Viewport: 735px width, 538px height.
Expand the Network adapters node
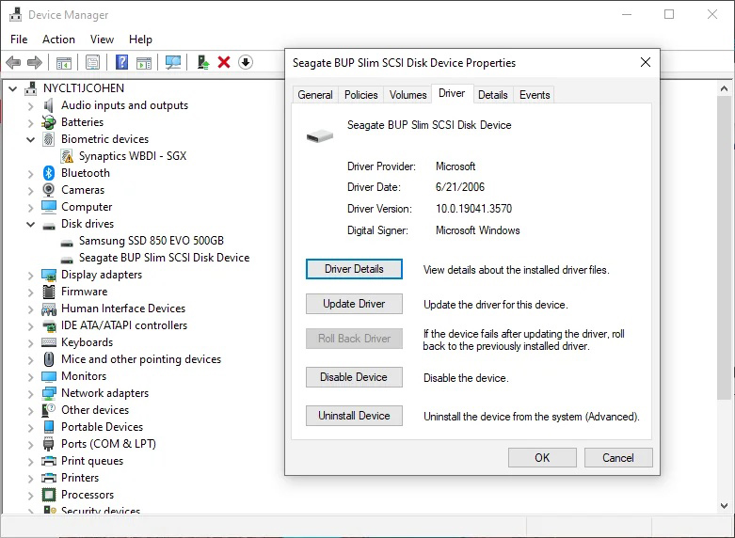pos(31,393)
